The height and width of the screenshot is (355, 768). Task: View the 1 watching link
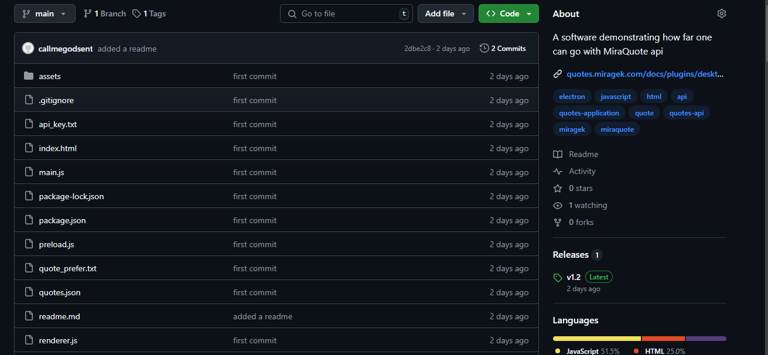coord(580,205)
